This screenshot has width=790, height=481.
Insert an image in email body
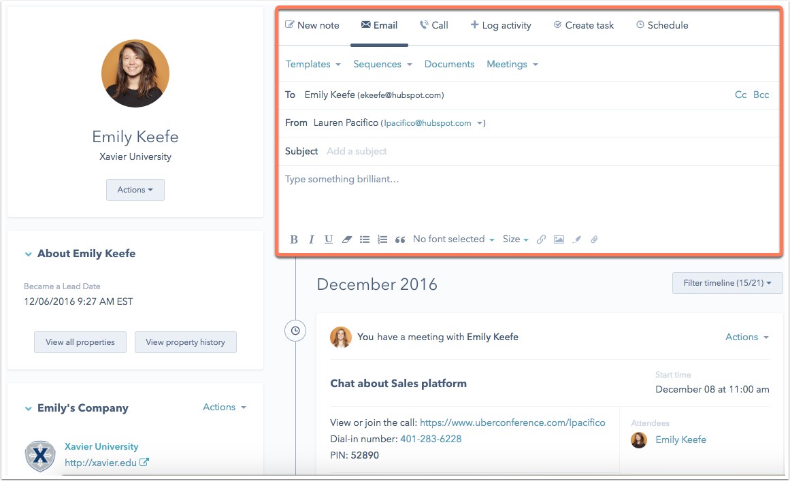point(559,239)
